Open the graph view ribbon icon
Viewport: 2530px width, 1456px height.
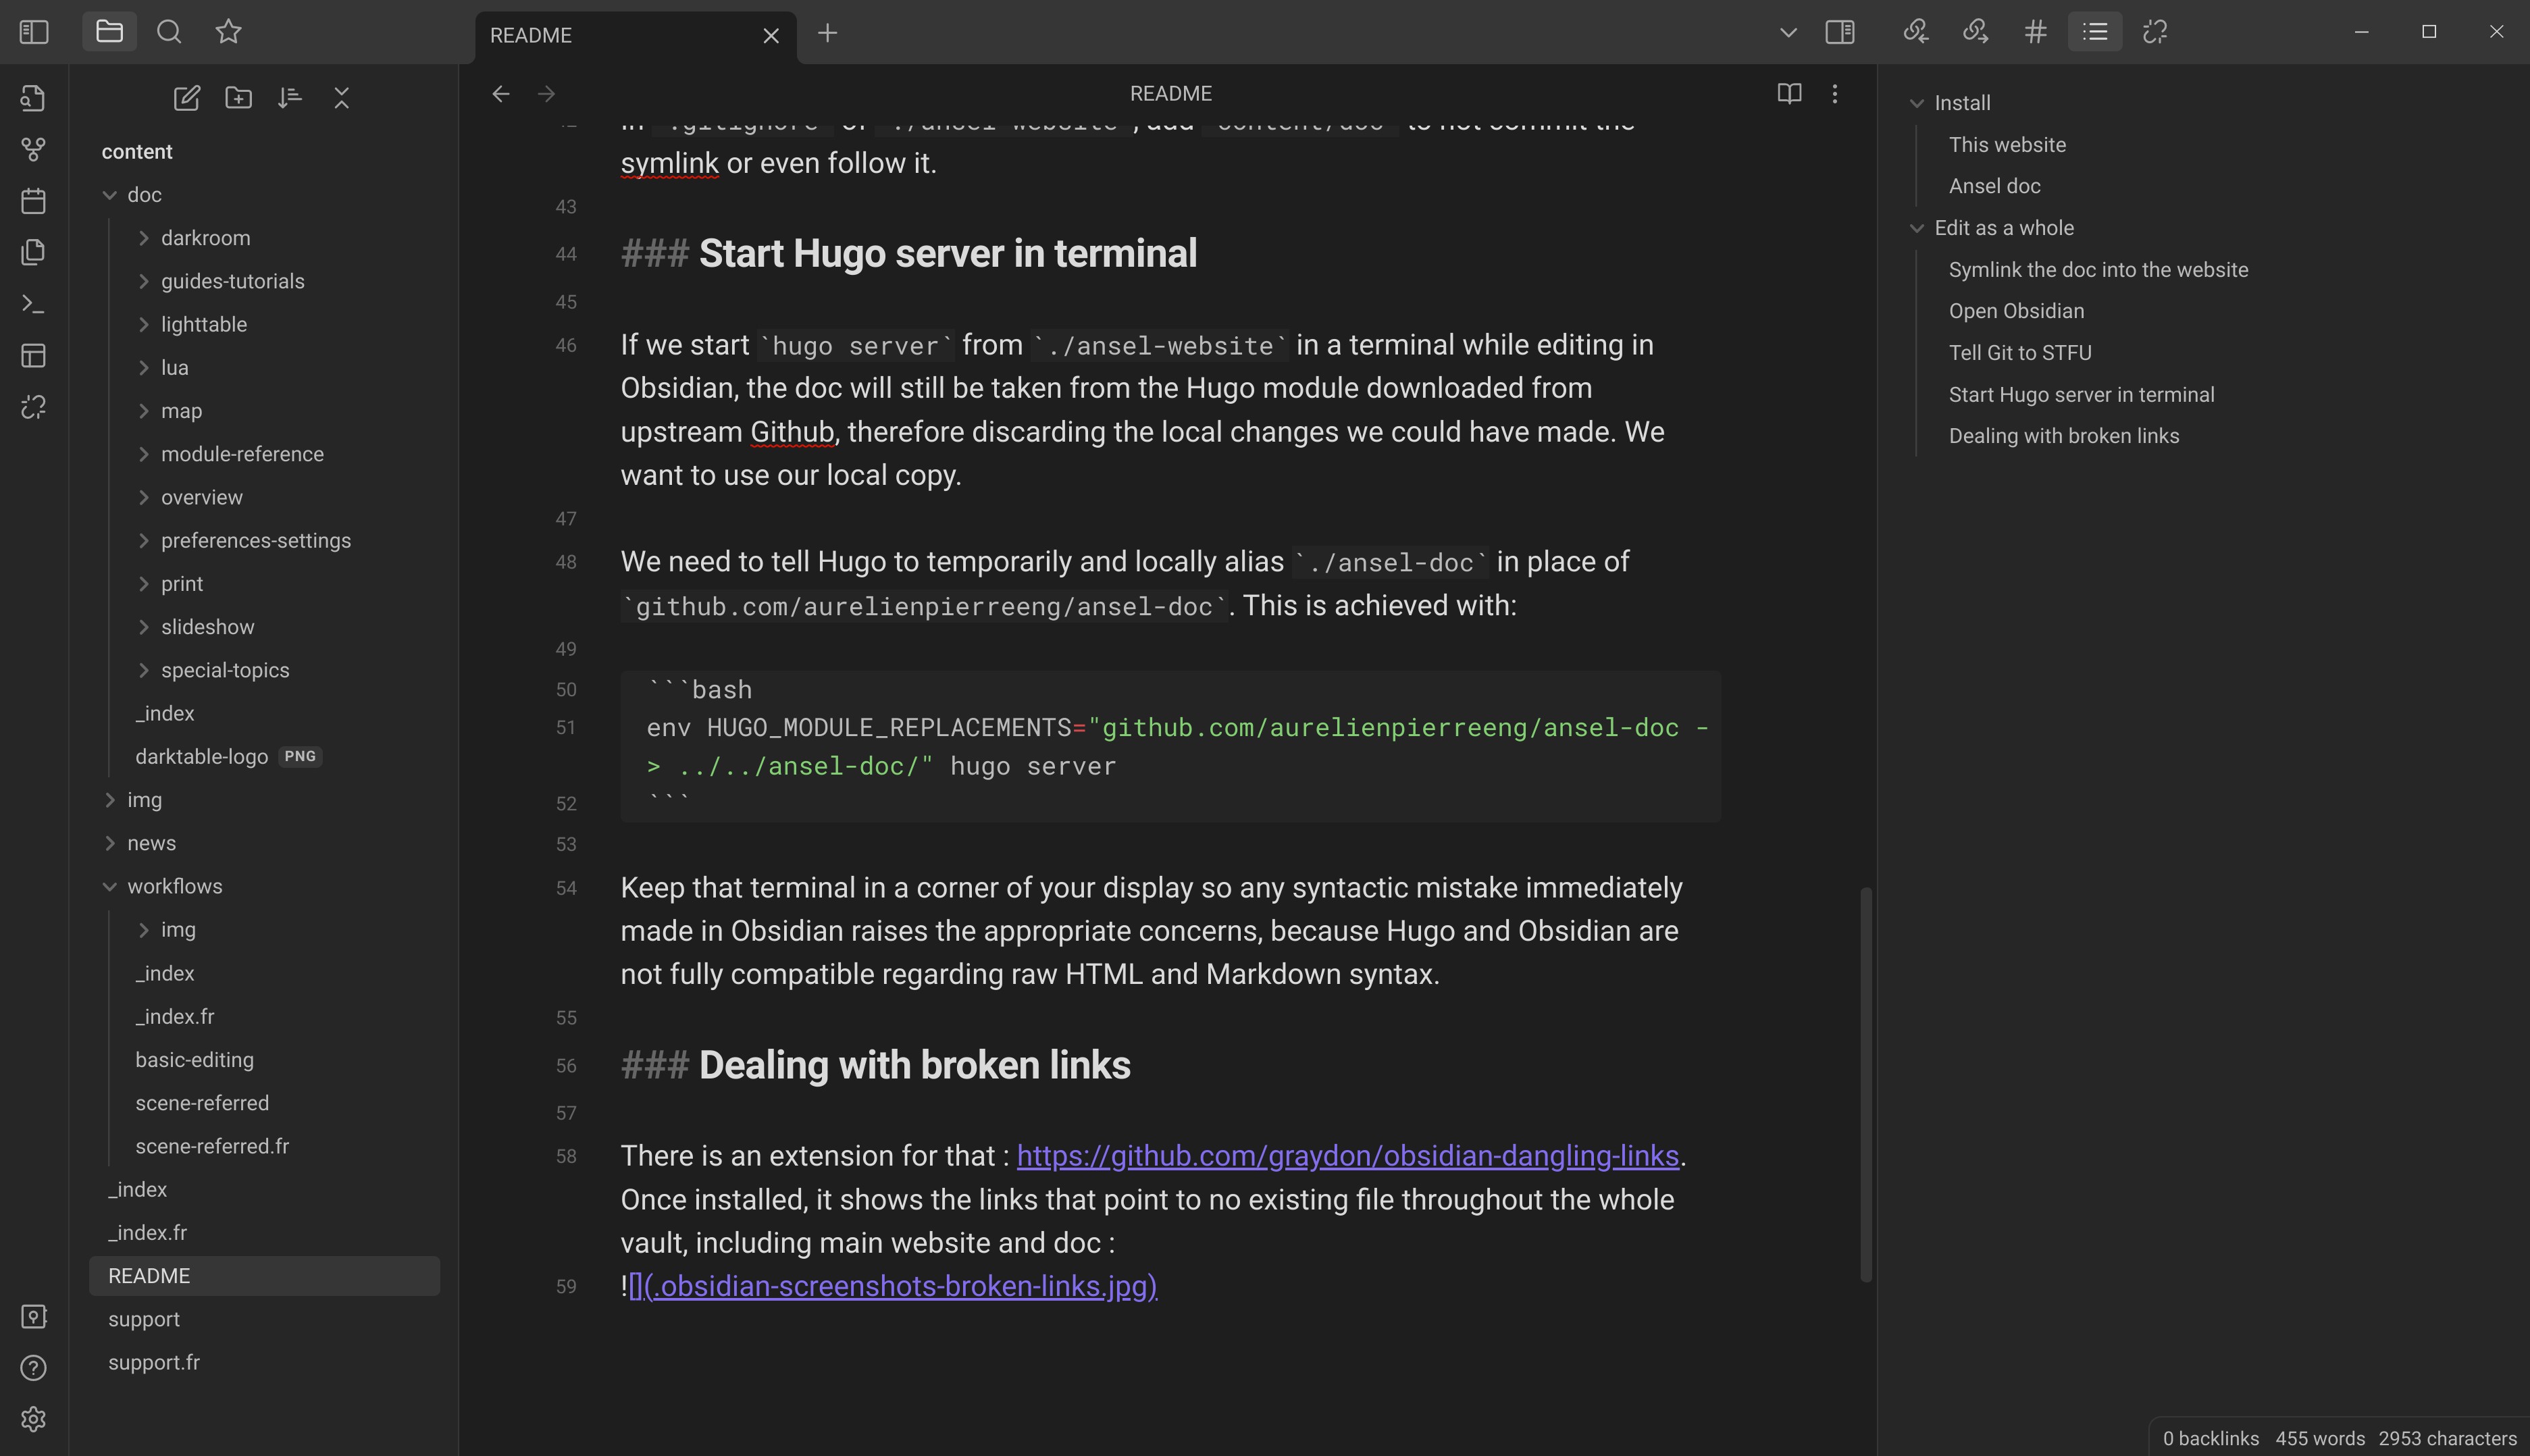(33, 150)
